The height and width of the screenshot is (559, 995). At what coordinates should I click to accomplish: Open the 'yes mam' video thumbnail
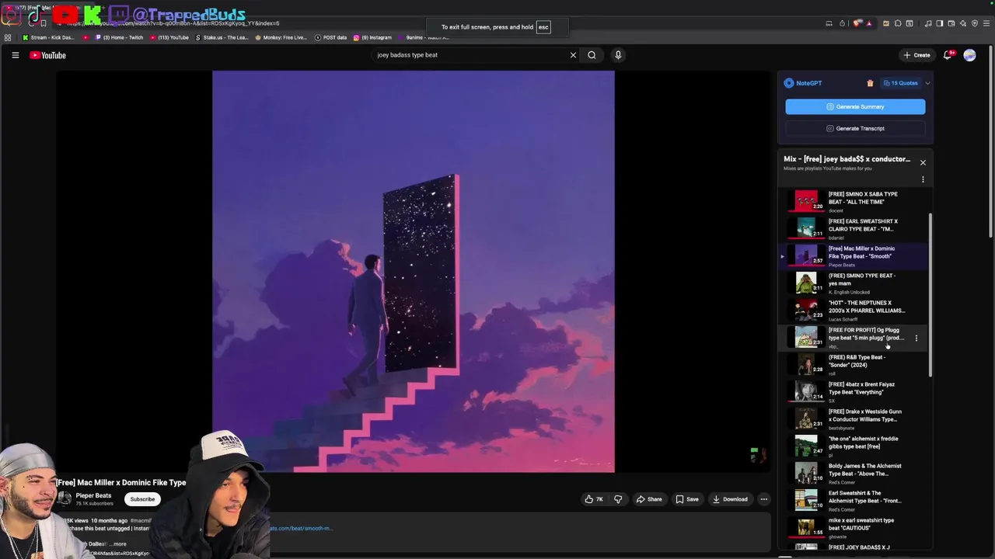coord(806,282)
